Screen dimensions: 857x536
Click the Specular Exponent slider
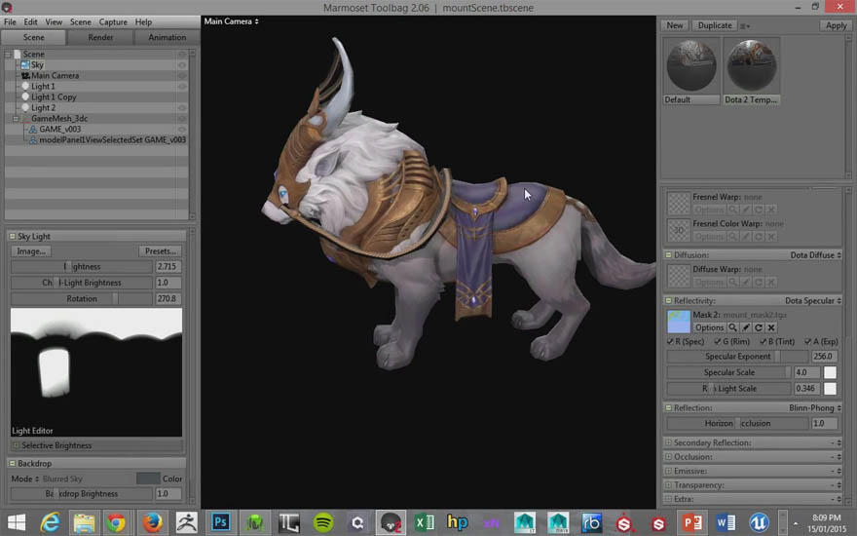(737, 357)
